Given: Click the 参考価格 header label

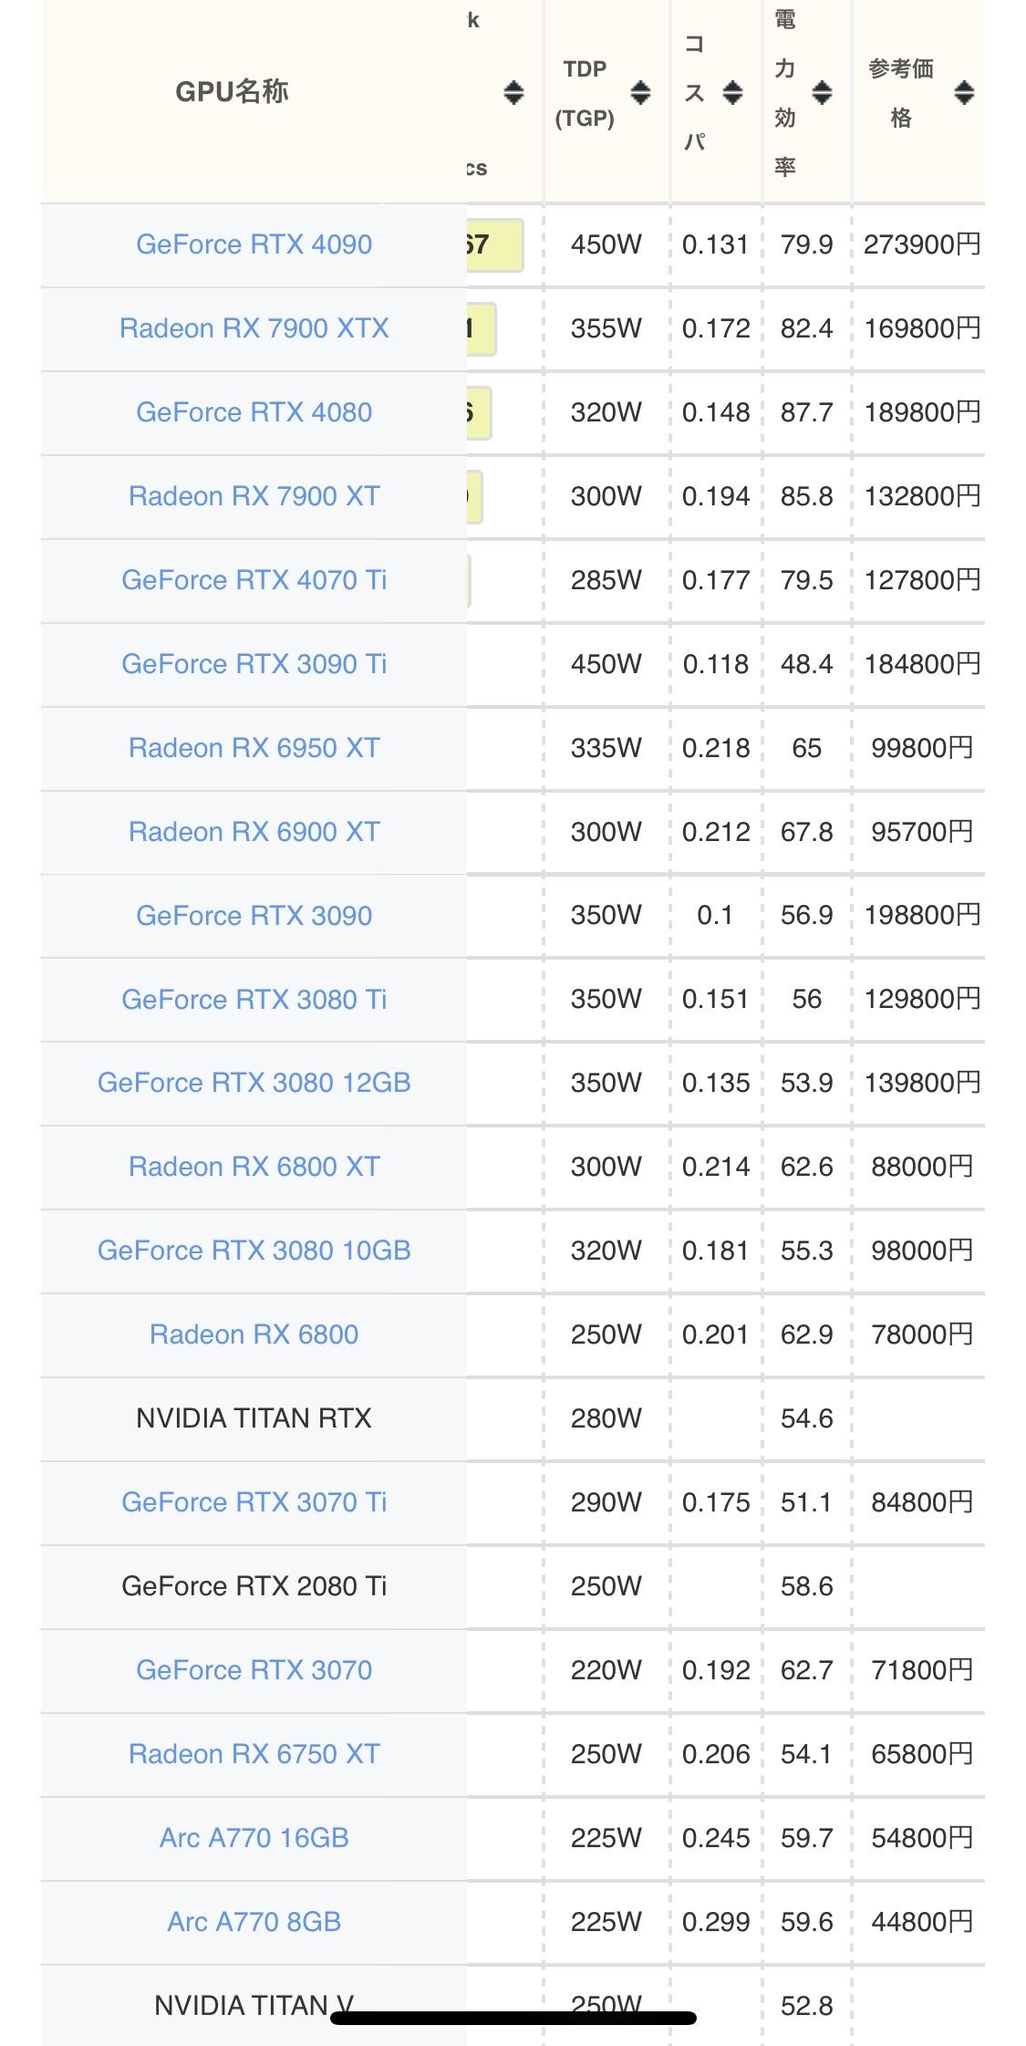Looking at the screenshot, I should click(901, 93).
